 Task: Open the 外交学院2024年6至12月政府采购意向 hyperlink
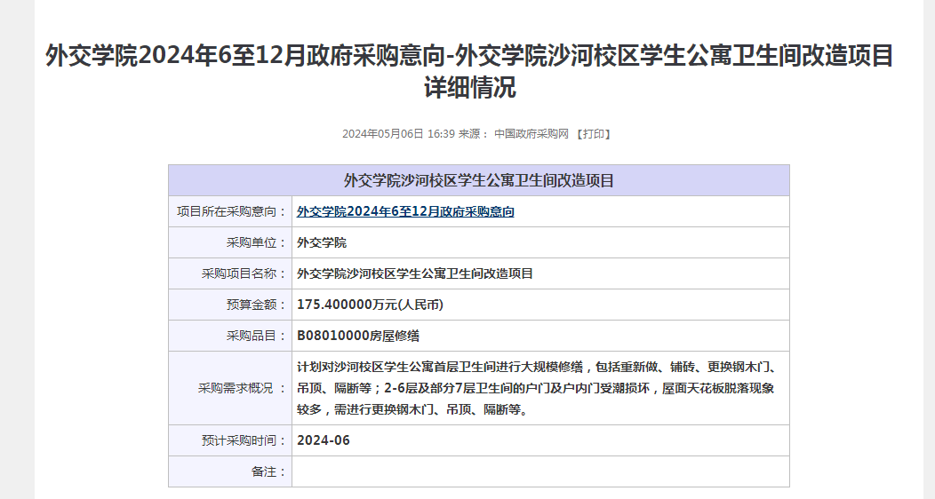405,211
